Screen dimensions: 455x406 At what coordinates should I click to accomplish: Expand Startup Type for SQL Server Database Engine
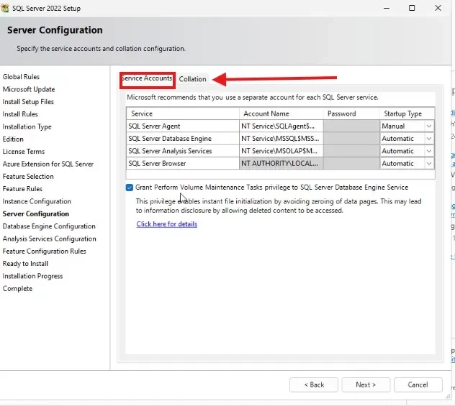[428, 139]
